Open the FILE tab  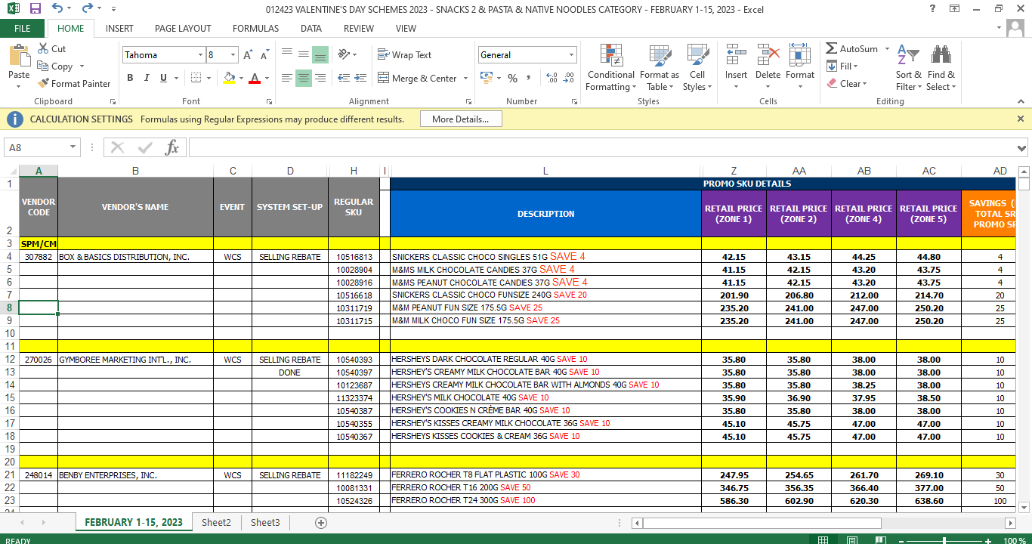[23, 28]
